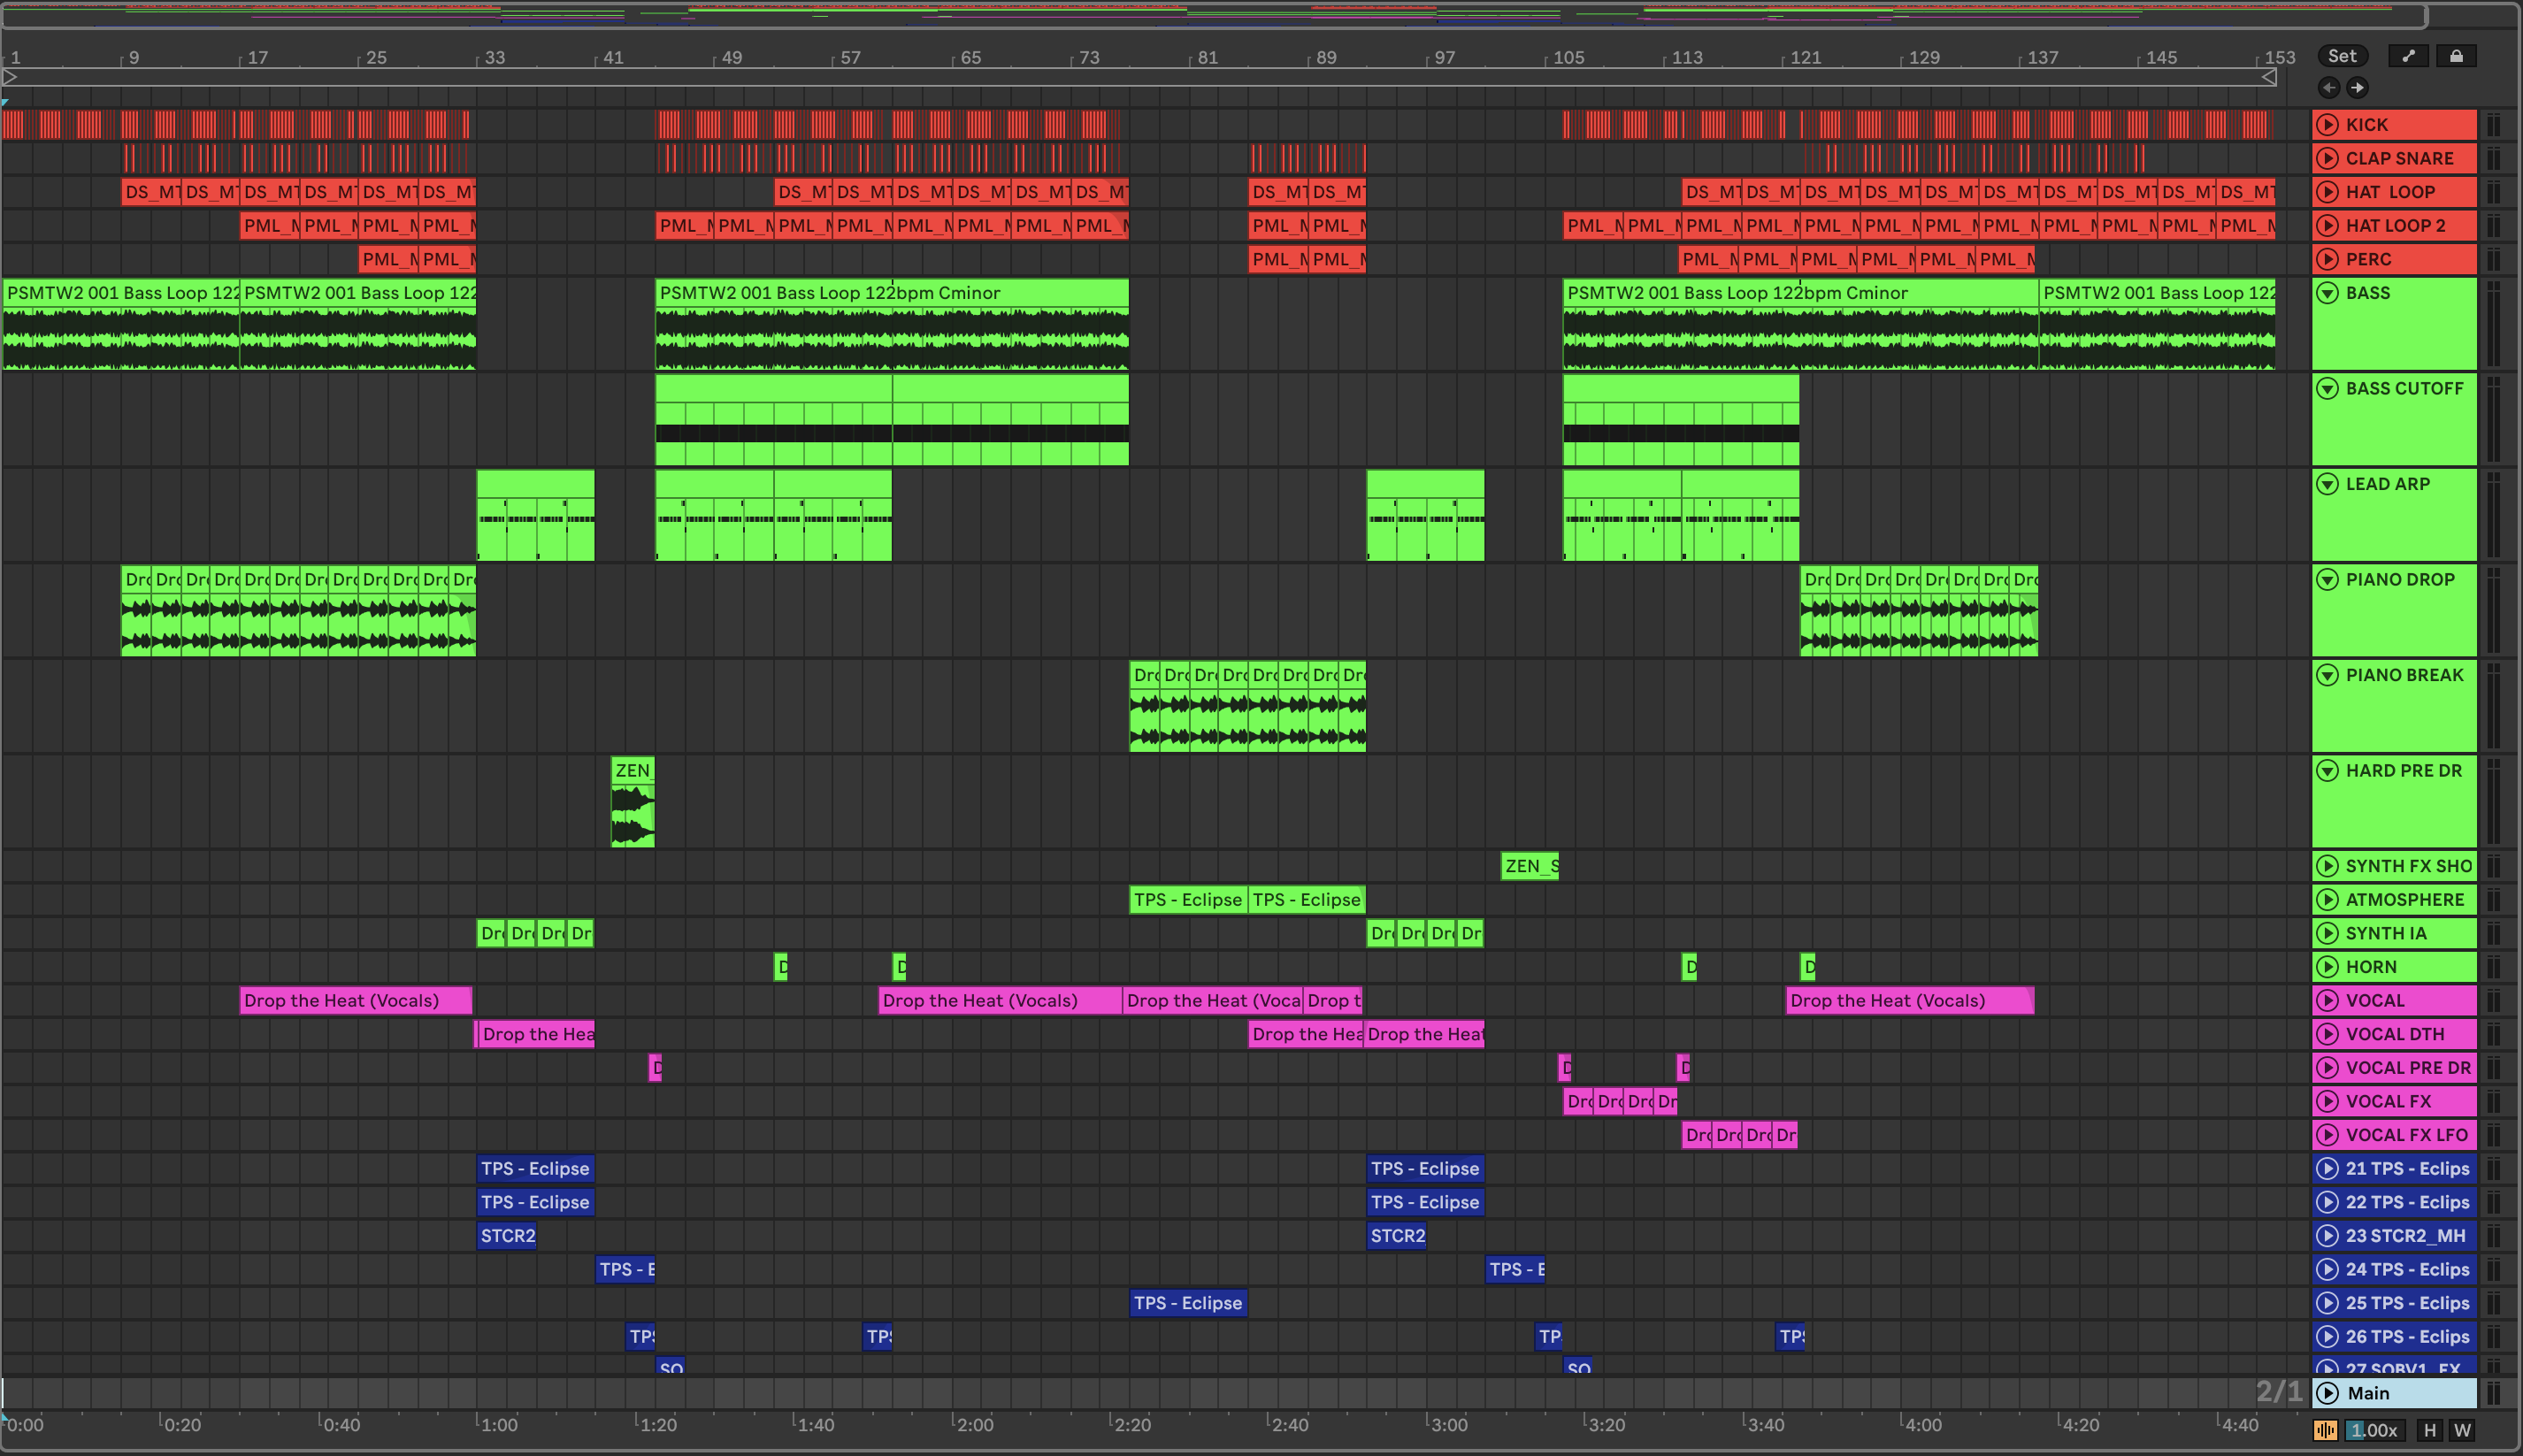Collapse the PIANO BREAK track

pyautogui.click(x=2327, y=675)
